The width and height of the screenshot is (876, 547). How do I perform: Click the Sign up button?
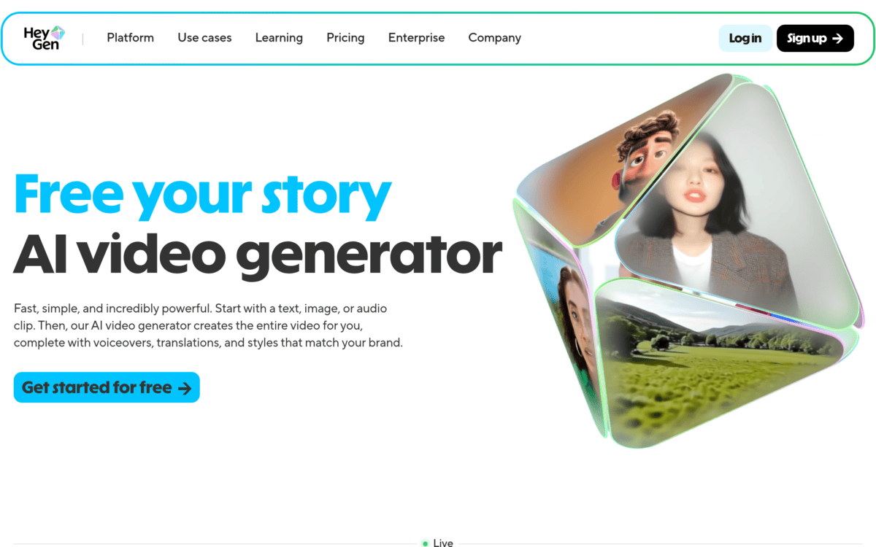[x=815, y=39]
